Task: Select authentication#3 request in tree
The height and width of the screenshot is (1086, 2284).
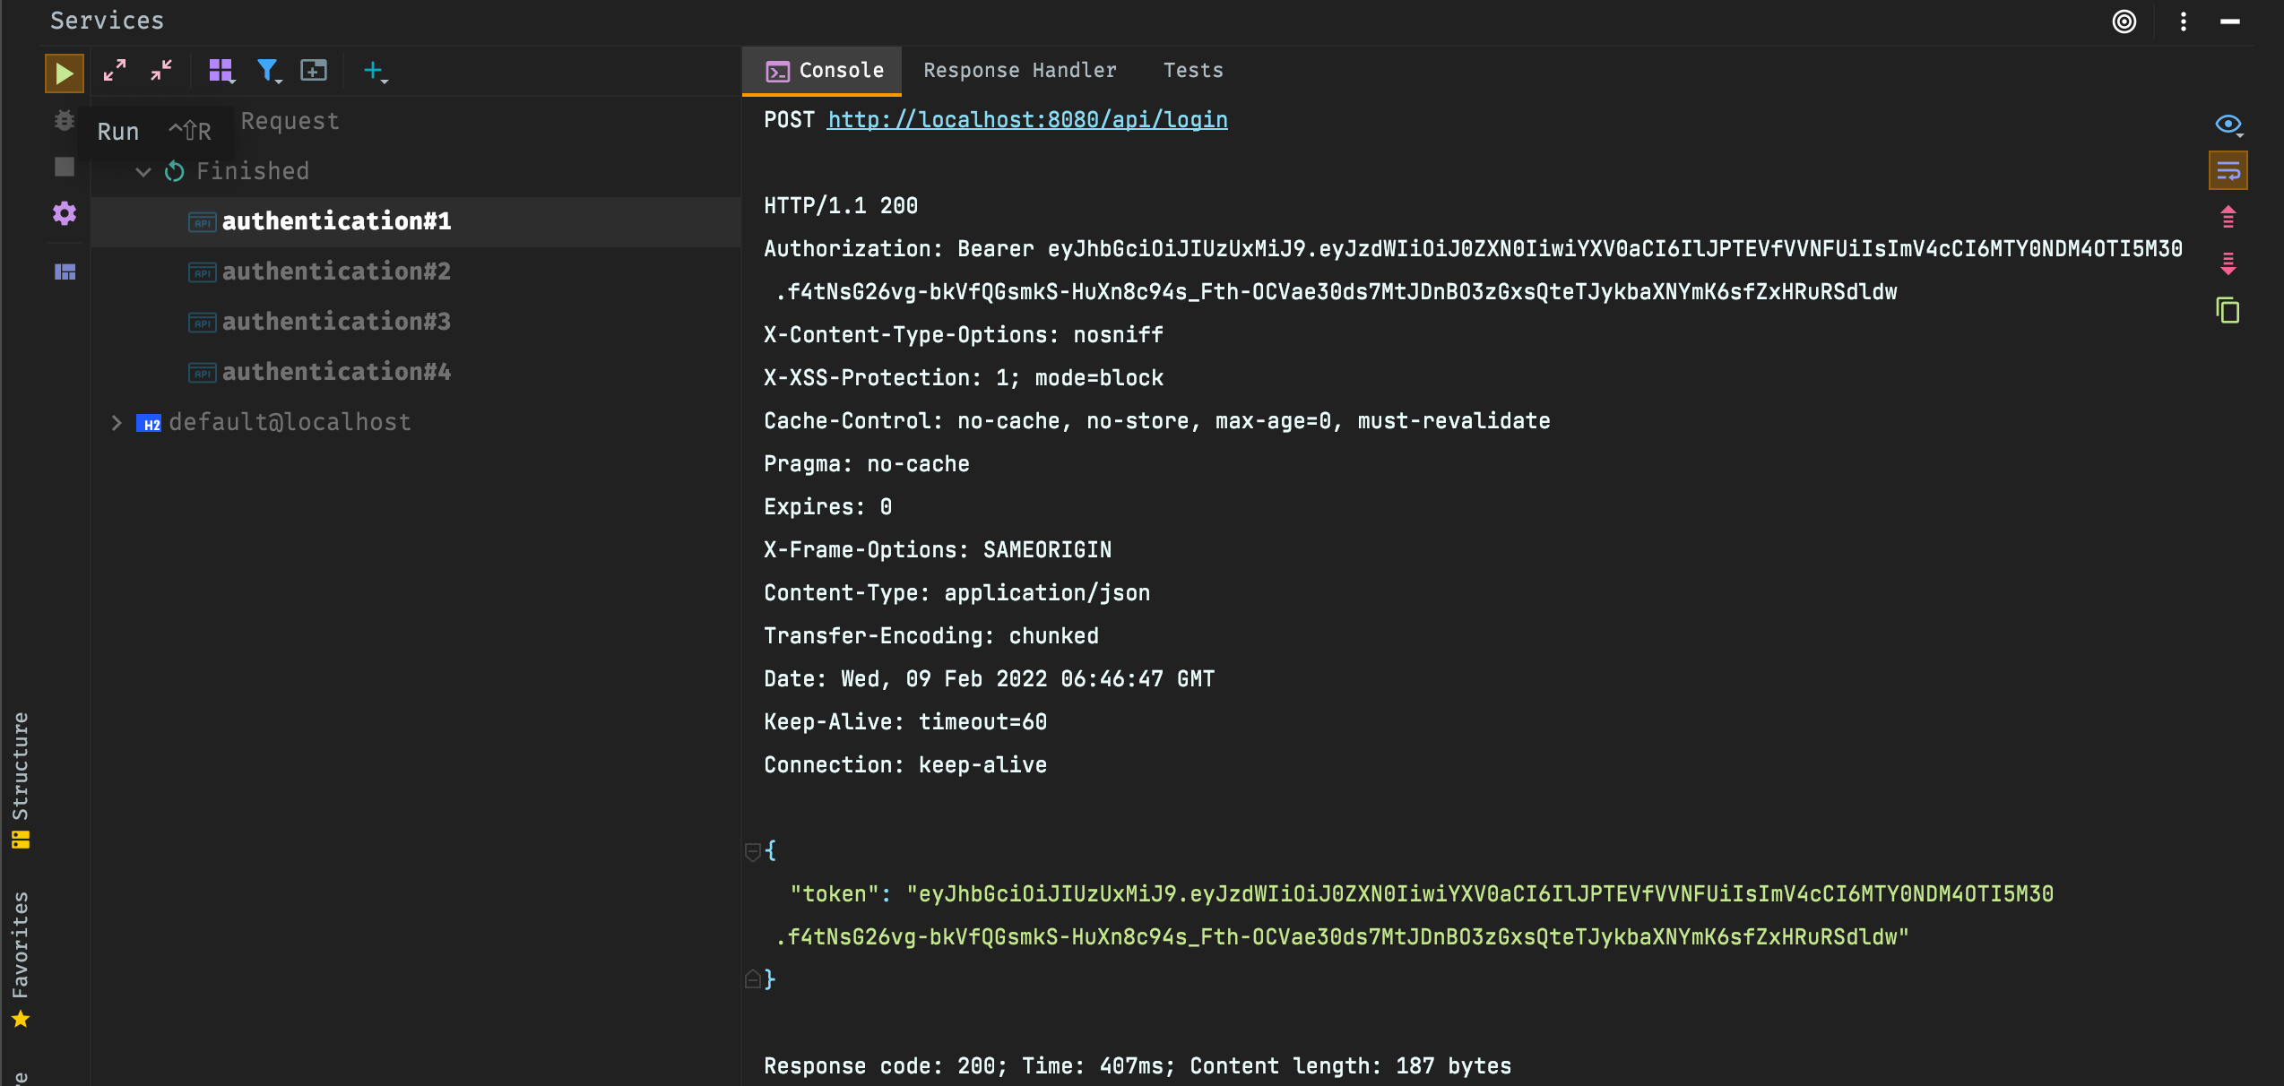Action: coord(336,322)
